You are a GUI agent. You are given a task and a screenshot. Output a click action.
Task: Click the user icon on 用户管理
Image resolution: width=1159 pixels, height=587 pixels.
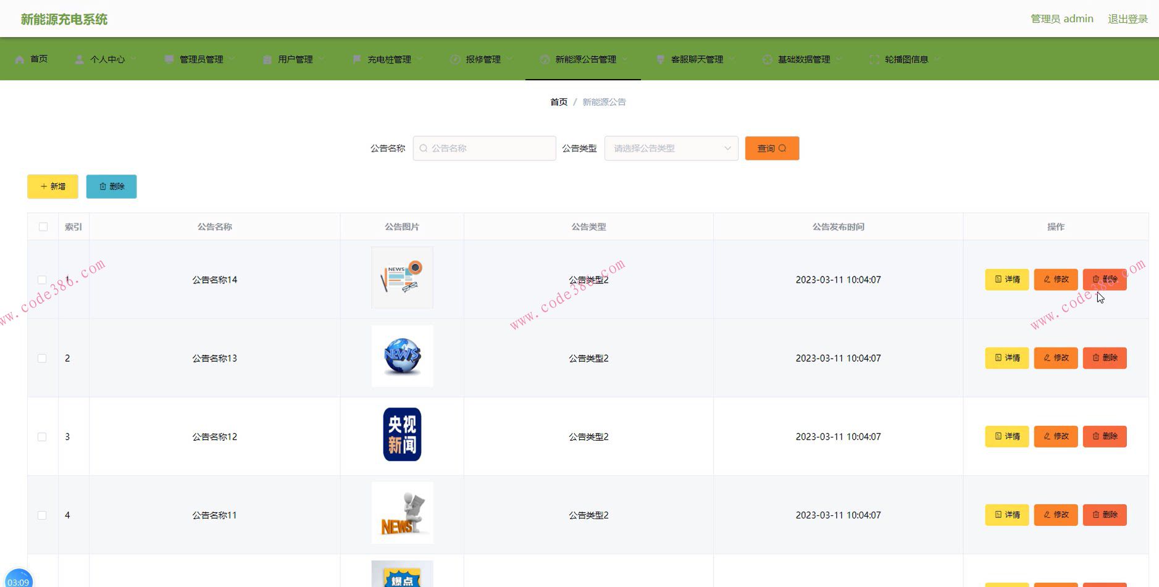pyautogui.click(x=266, y=59)
